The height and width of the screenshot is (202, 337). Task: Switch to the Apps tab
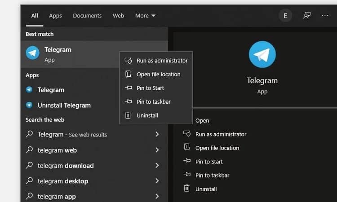[55, 16]
